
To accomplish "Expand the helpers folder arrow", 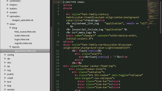I will point(8,5).
